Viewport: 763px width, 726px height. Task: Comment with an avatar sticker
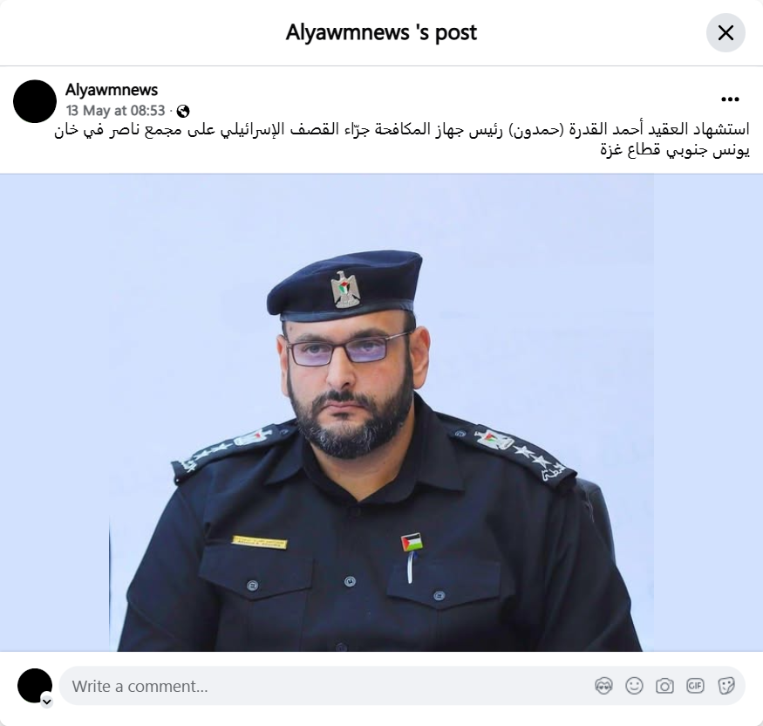[603, 686]
